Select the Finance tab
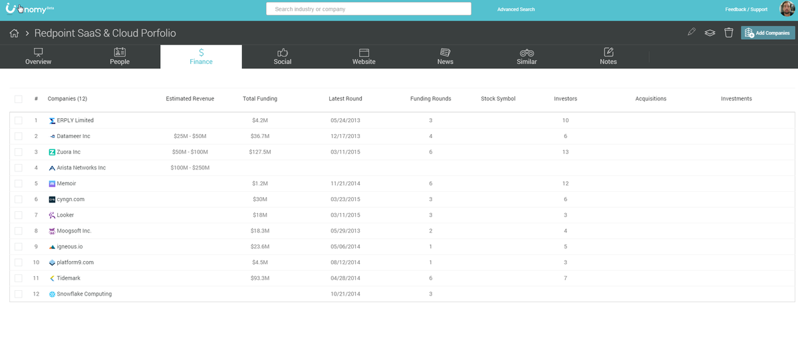798x338 pixels. point(201,56)
